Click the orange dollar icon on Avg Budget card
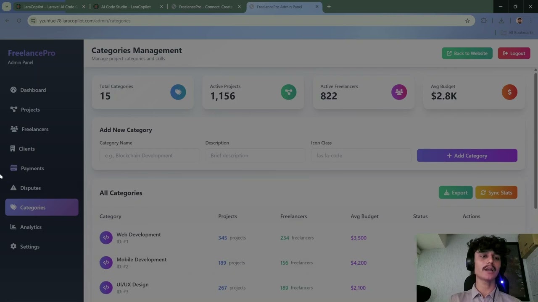538x302 pixels. 509,92
